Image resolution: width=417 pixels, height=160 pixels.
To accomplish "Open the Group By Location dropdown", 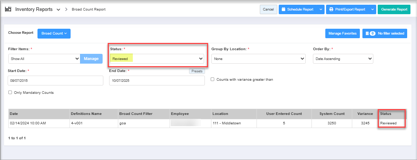I will (258, 59).
